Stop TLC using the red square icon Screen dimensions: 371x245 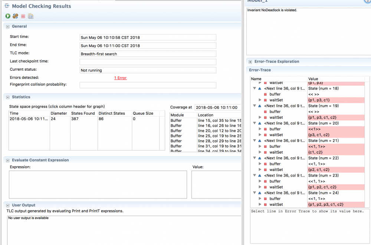point(23,16)
